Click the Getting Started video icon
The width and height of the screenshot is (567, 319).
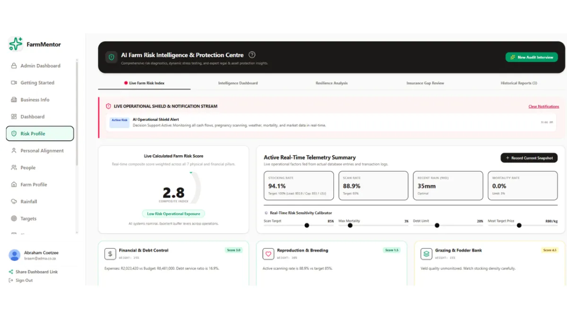14,83
